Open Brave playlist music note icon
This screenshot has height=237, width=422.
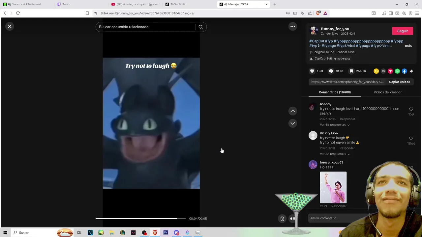[384, 13]
